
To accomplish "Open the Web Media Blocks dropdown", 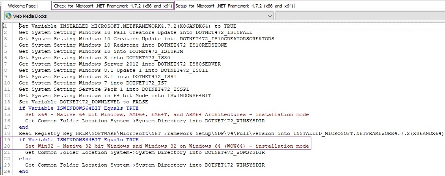I will pyautogui.click(x=139, y=16).
